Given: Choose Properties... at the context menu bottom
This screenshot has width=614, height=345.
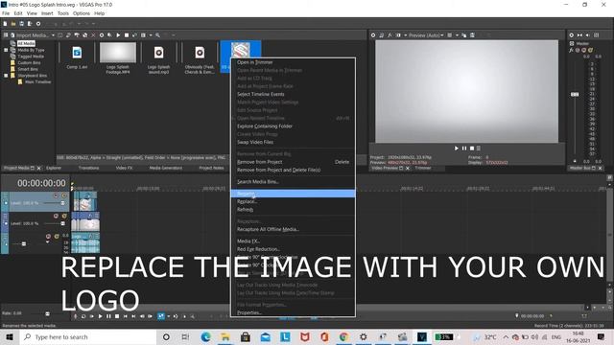Looking at the screenshot, I should click(249, 312).
